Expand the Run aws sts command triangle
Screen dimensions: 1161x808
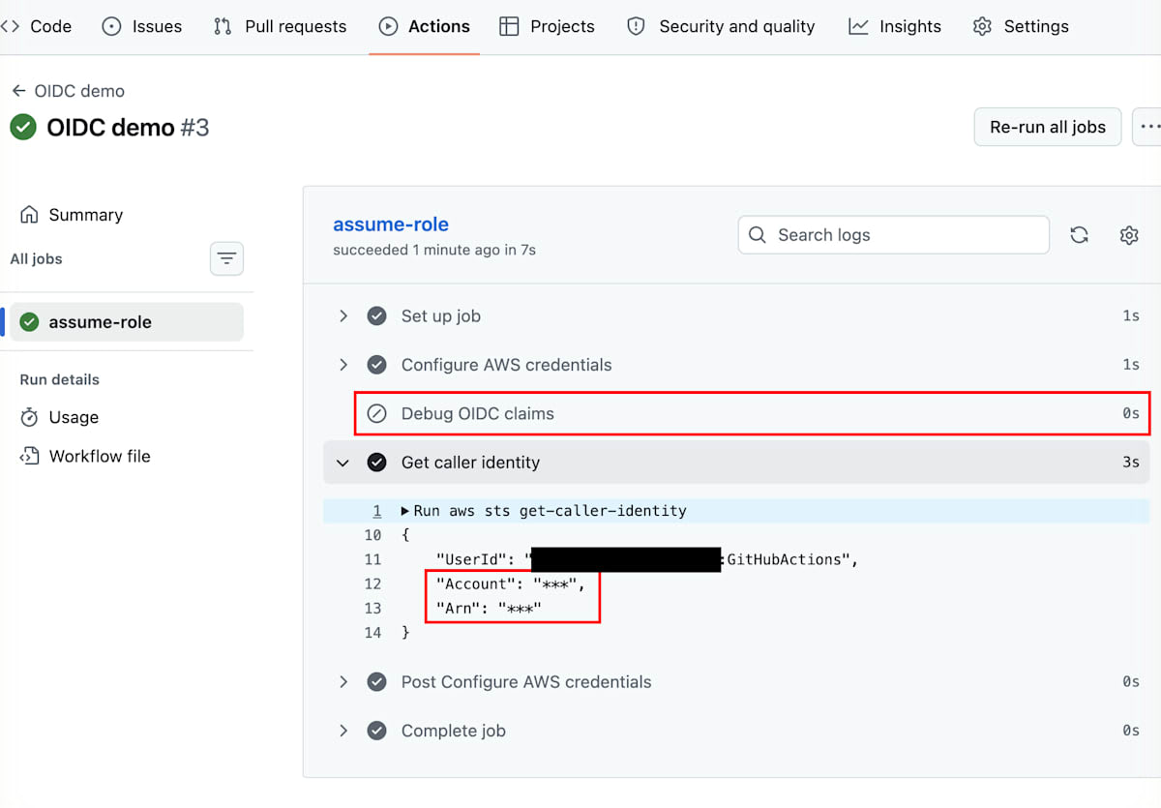click(405, 511)
